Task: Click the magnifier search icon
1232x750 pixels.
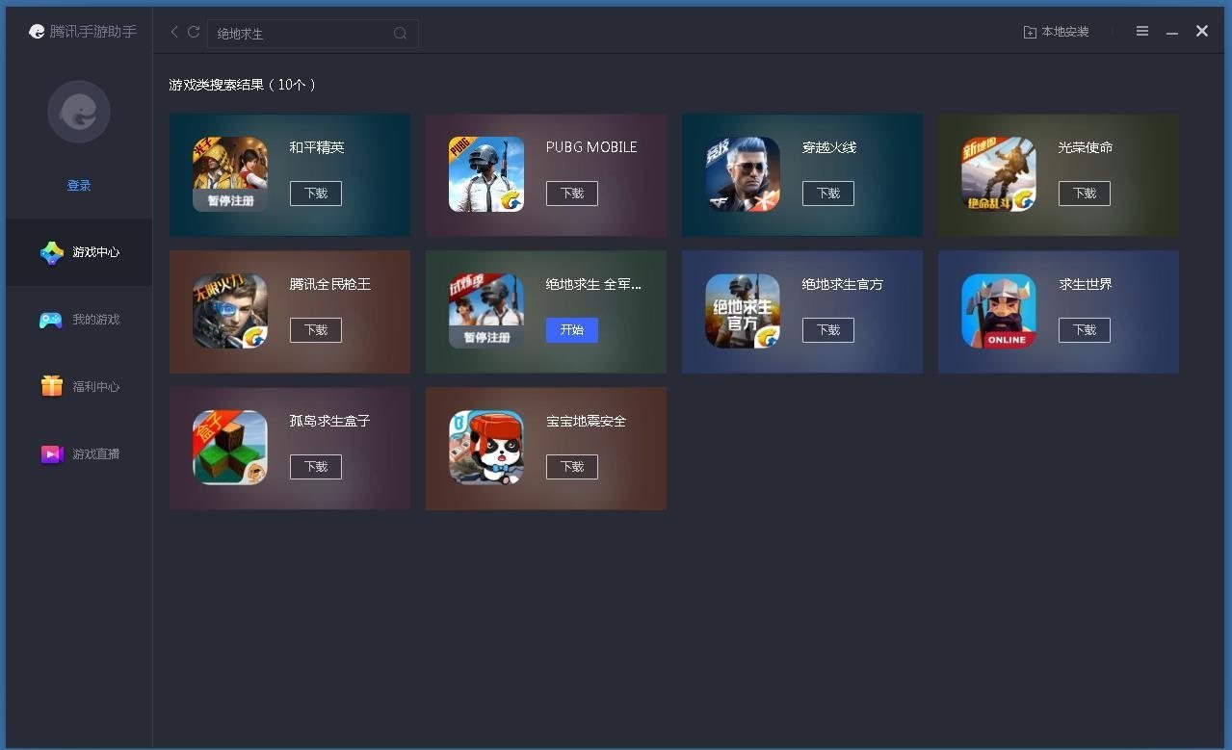Action: coord(400,34)
